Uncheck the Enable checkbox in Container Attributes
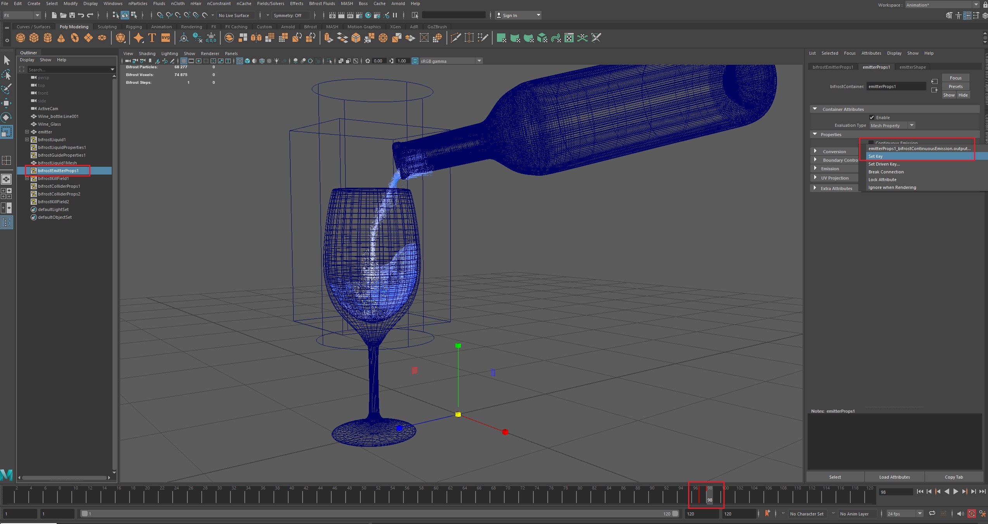Screen dimensions: 988x524 click(x=872, y=118)
